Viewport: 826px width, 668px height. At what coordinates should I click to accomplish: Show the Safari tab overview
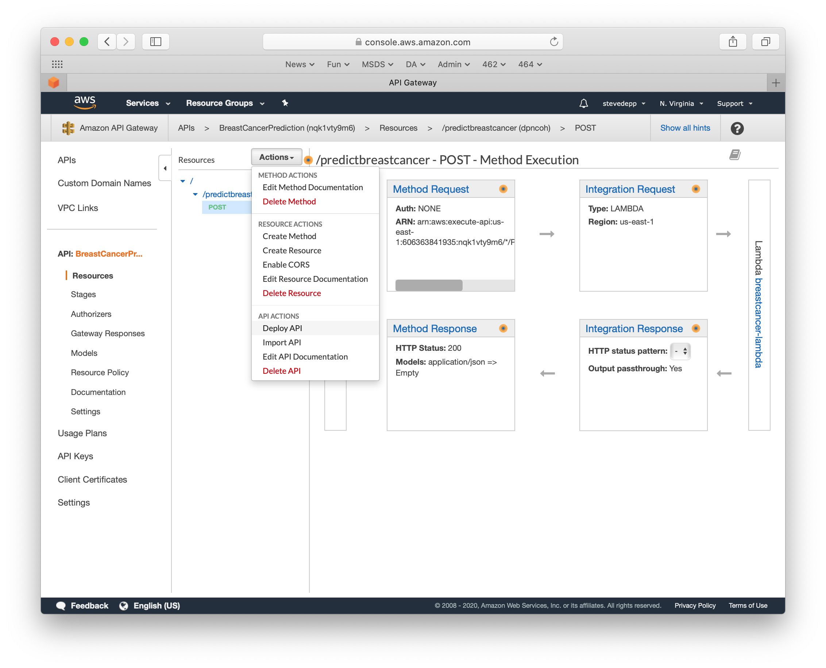pos(765,42)
